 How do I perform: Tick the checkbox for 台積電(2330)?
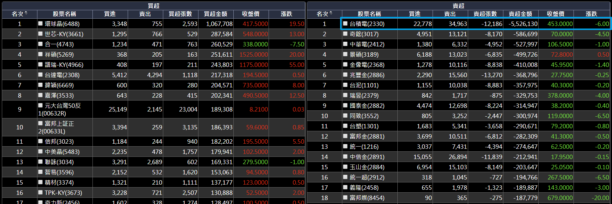(345, 23)
